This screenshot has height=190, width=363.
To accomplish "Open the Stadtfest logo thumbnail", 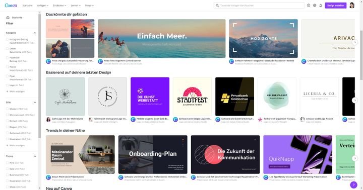I will coord(192,97).
